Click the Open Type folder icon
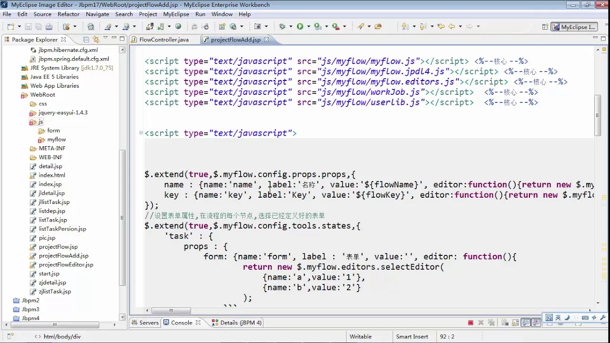 (378, 27)
